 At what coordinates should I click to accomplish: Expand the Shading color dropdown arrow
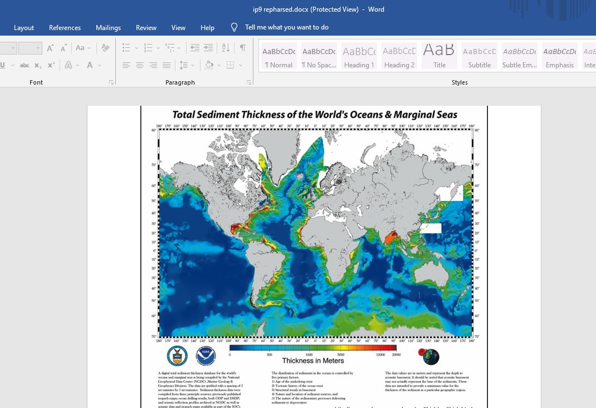pyautogui.click(x=219, y=65)
